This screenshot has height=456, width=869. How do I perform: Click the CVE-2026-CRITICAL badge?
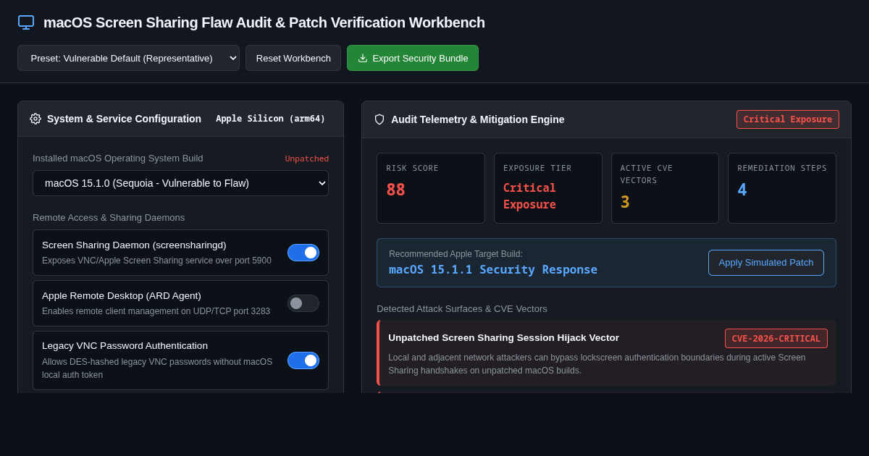tap(776, 339)
